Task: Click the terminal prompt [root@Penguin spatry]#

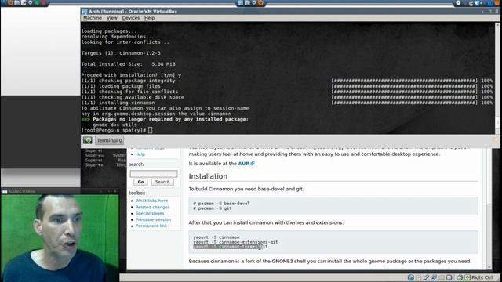Action: (x=114, y=130)
